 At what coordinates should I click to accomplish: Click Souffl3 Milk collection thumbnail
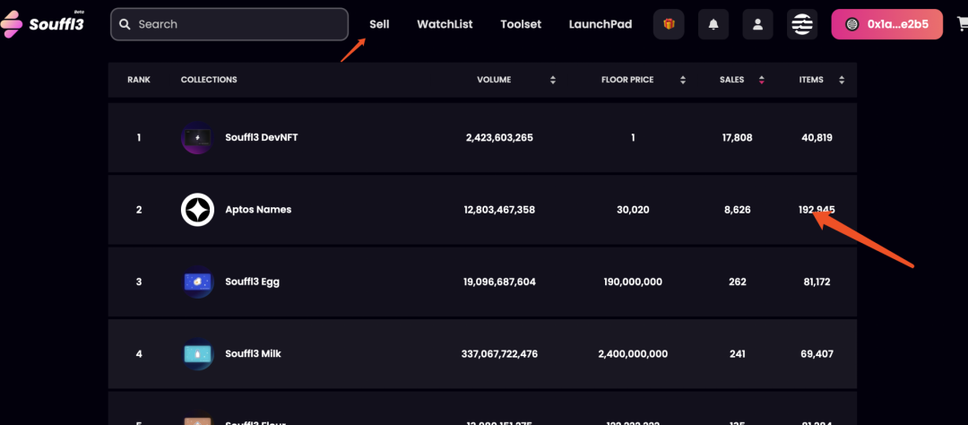point(198,354)
